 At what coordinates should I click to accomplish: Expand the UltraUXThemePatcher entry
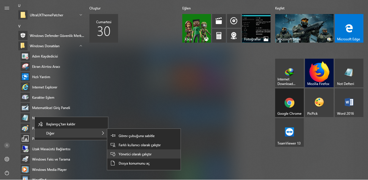point(81,15)
